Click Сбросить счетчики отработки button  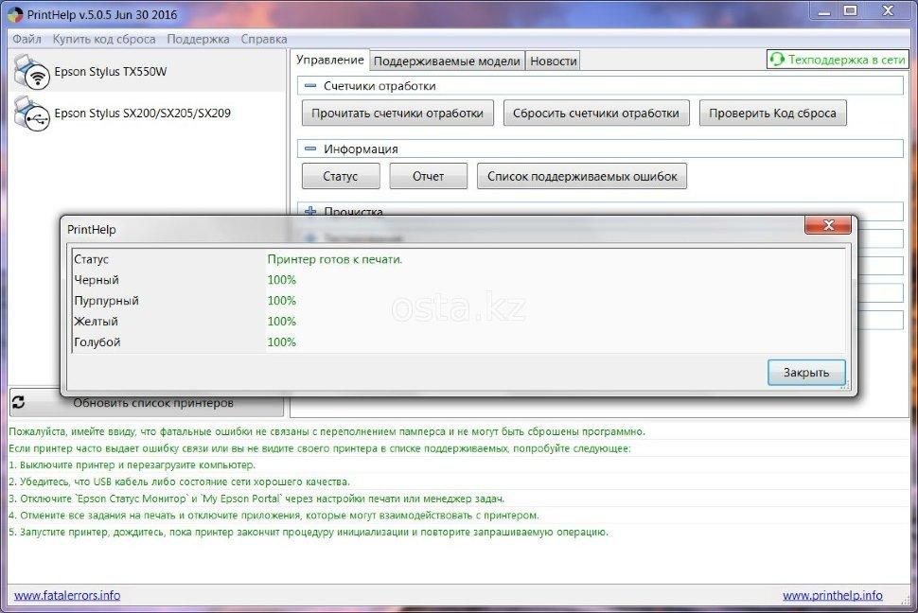pos(595,114)
